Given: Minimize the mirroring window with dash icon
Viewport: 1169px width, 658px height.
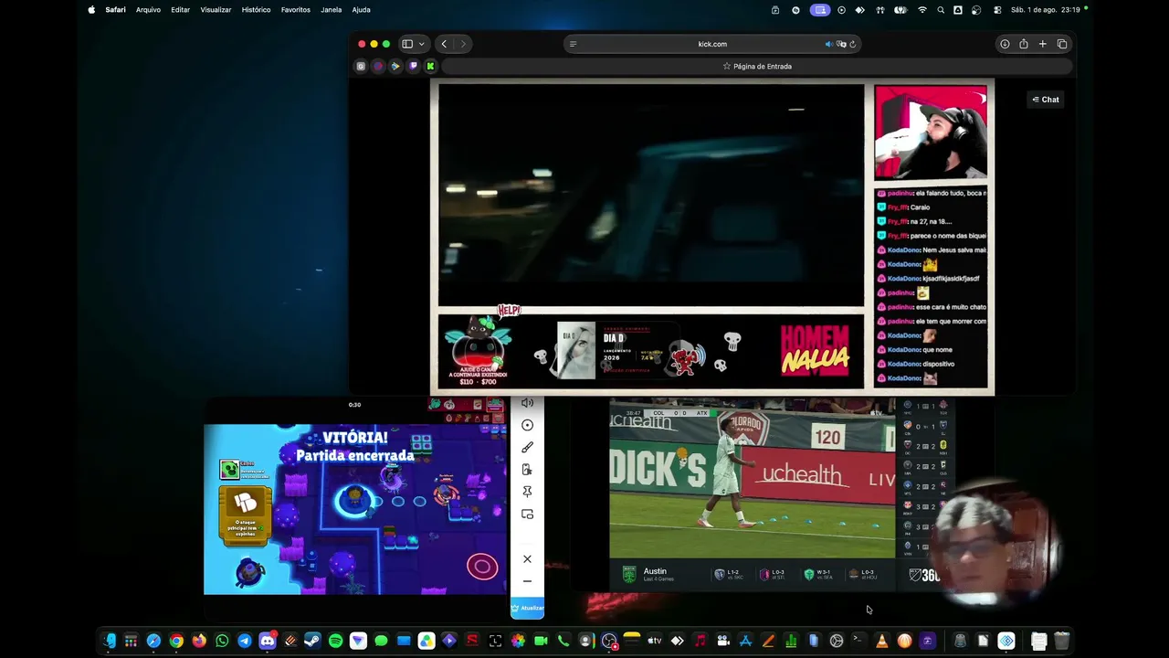Looking at the screenshot, I should (527, 581).
